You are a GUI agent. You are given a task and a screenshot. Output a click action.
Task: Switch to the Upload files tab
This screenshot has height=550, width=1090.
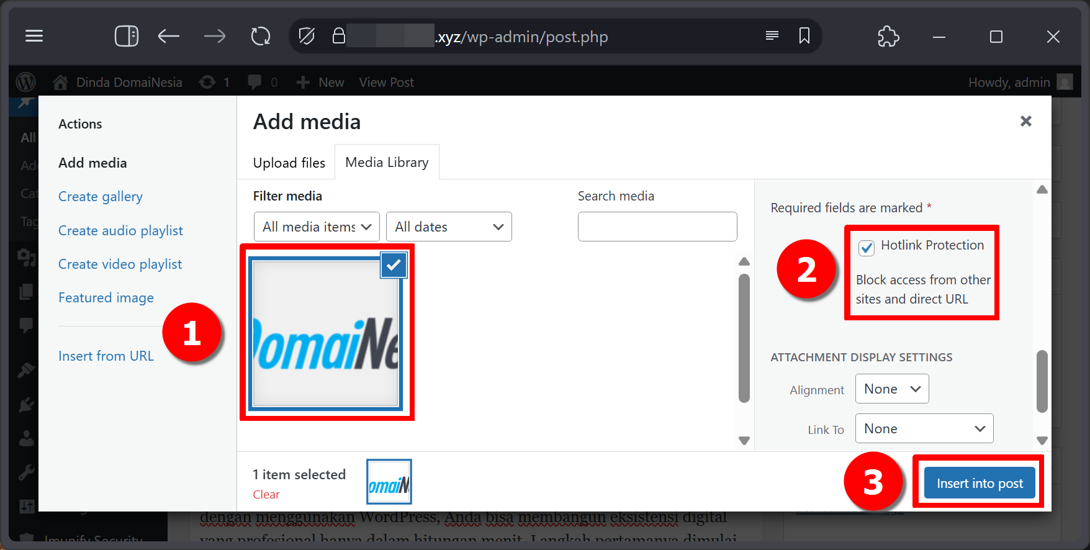289,163
